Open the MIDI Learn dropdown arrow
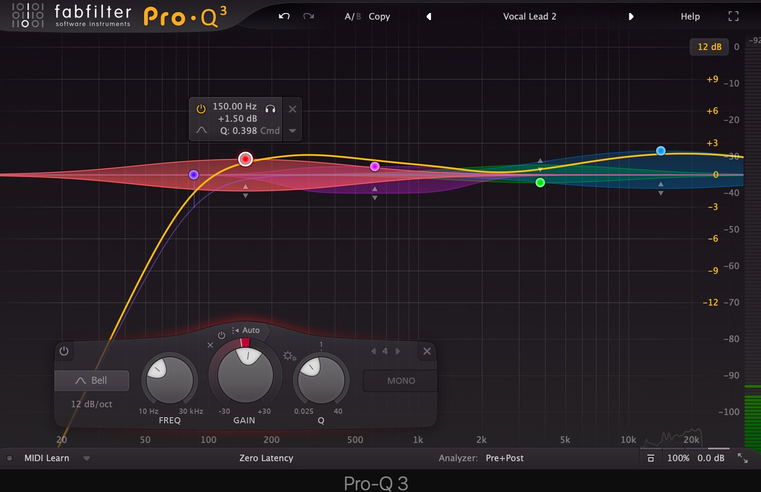 (x=87, y=458)
